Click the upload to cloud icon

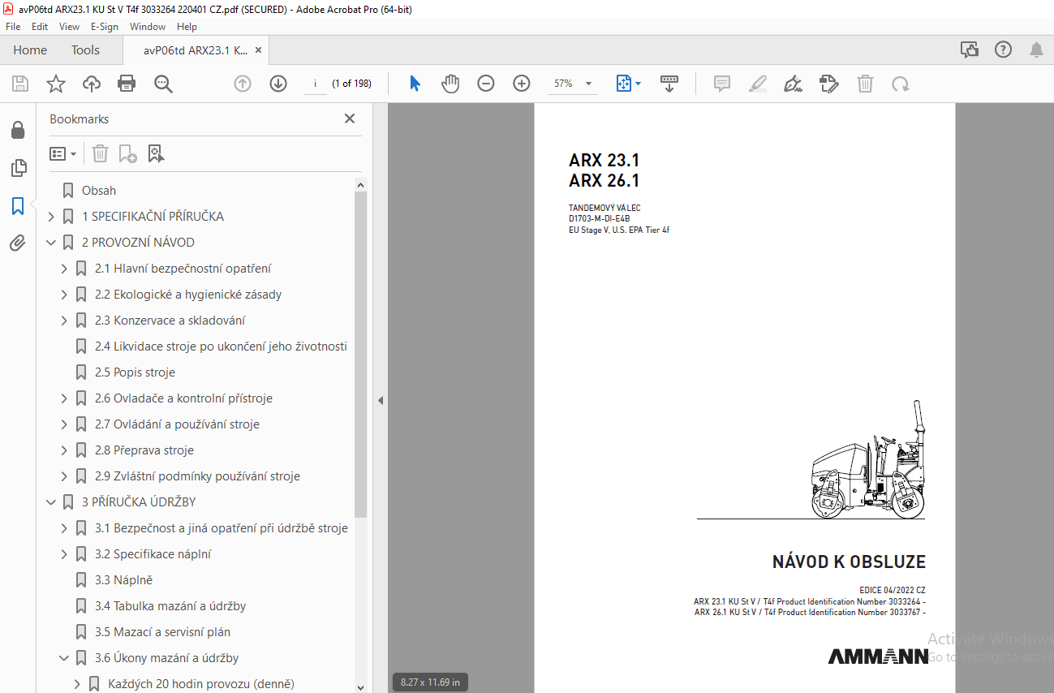[x=92, y=84]
